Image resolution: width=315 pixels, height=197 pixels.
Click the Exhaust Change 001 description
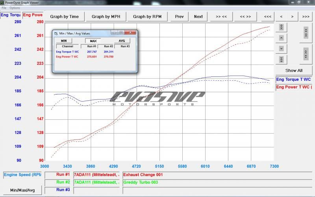(x=217, y=175)
